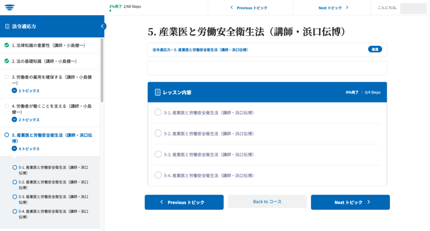Click green checkmark for lesson 2 法の基礎知識

7,61
